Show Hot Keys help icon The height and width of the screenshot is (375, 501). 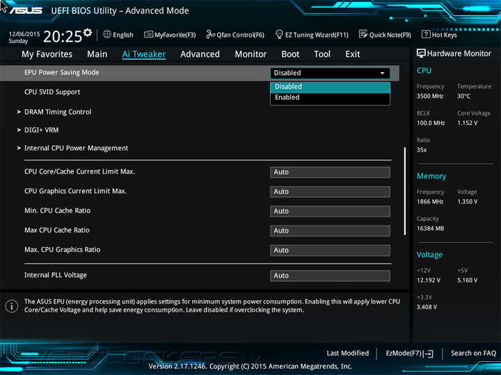coord(425,35)
